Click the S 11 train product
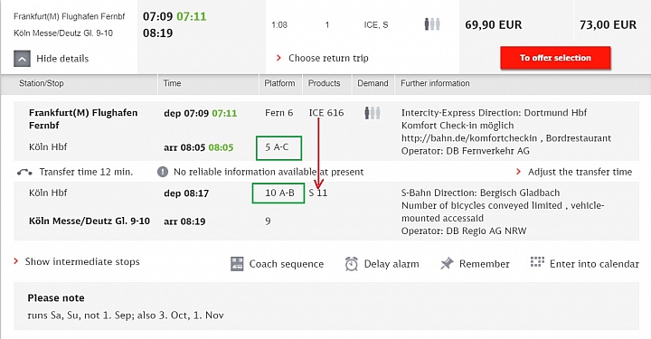Image resolution: width=651 pixels, height=339 pixels. (318, 193)
